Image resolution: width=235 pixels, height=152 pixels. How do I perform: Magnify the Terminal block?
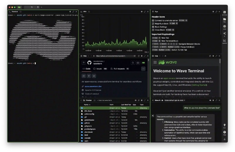73,11
